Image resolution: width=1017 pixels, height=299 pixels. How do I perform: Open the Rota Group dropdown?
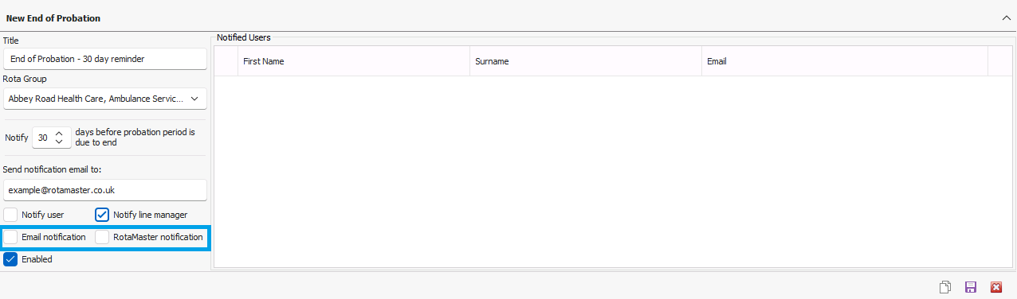[x=105, y=99]
